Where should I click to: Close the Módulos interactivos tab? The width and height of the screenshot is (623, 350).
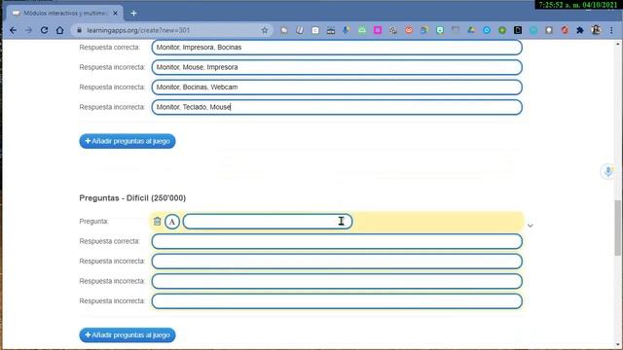coord(115,13)
